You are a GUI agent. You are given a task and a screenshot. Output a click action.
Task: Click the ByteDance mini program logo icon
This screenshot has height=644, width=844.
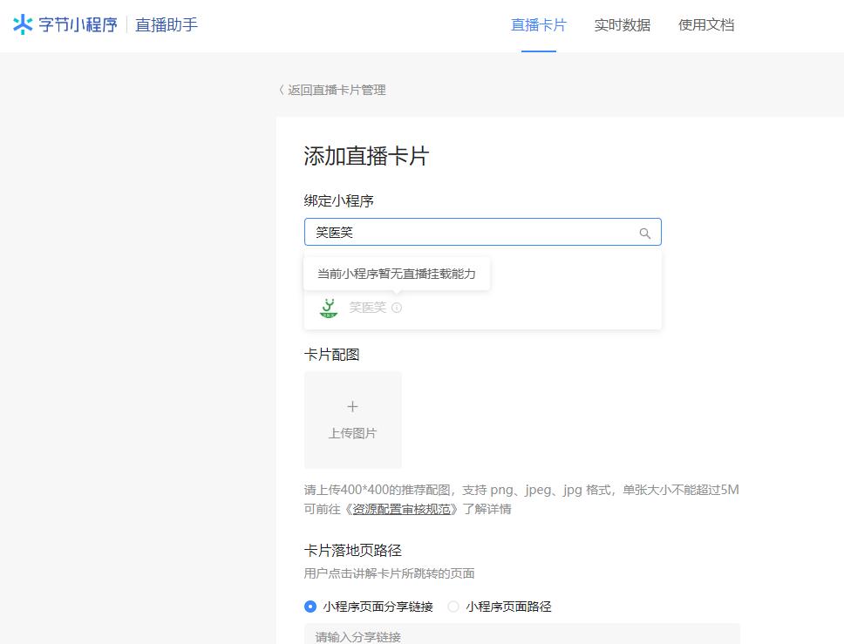[x=24, y=24]
